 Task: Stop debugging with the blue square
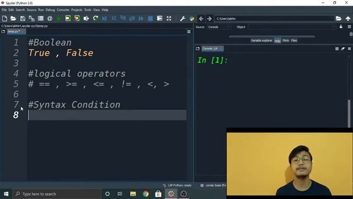[151, 18]
